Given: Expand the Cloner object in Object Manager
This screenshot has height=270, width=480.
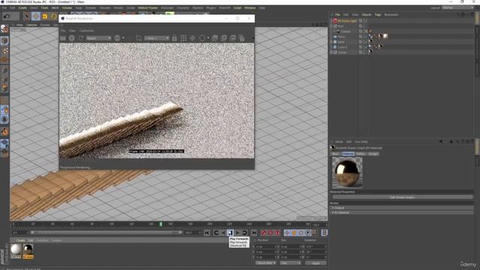Looking at the screenshot, I should click(331, 52).
